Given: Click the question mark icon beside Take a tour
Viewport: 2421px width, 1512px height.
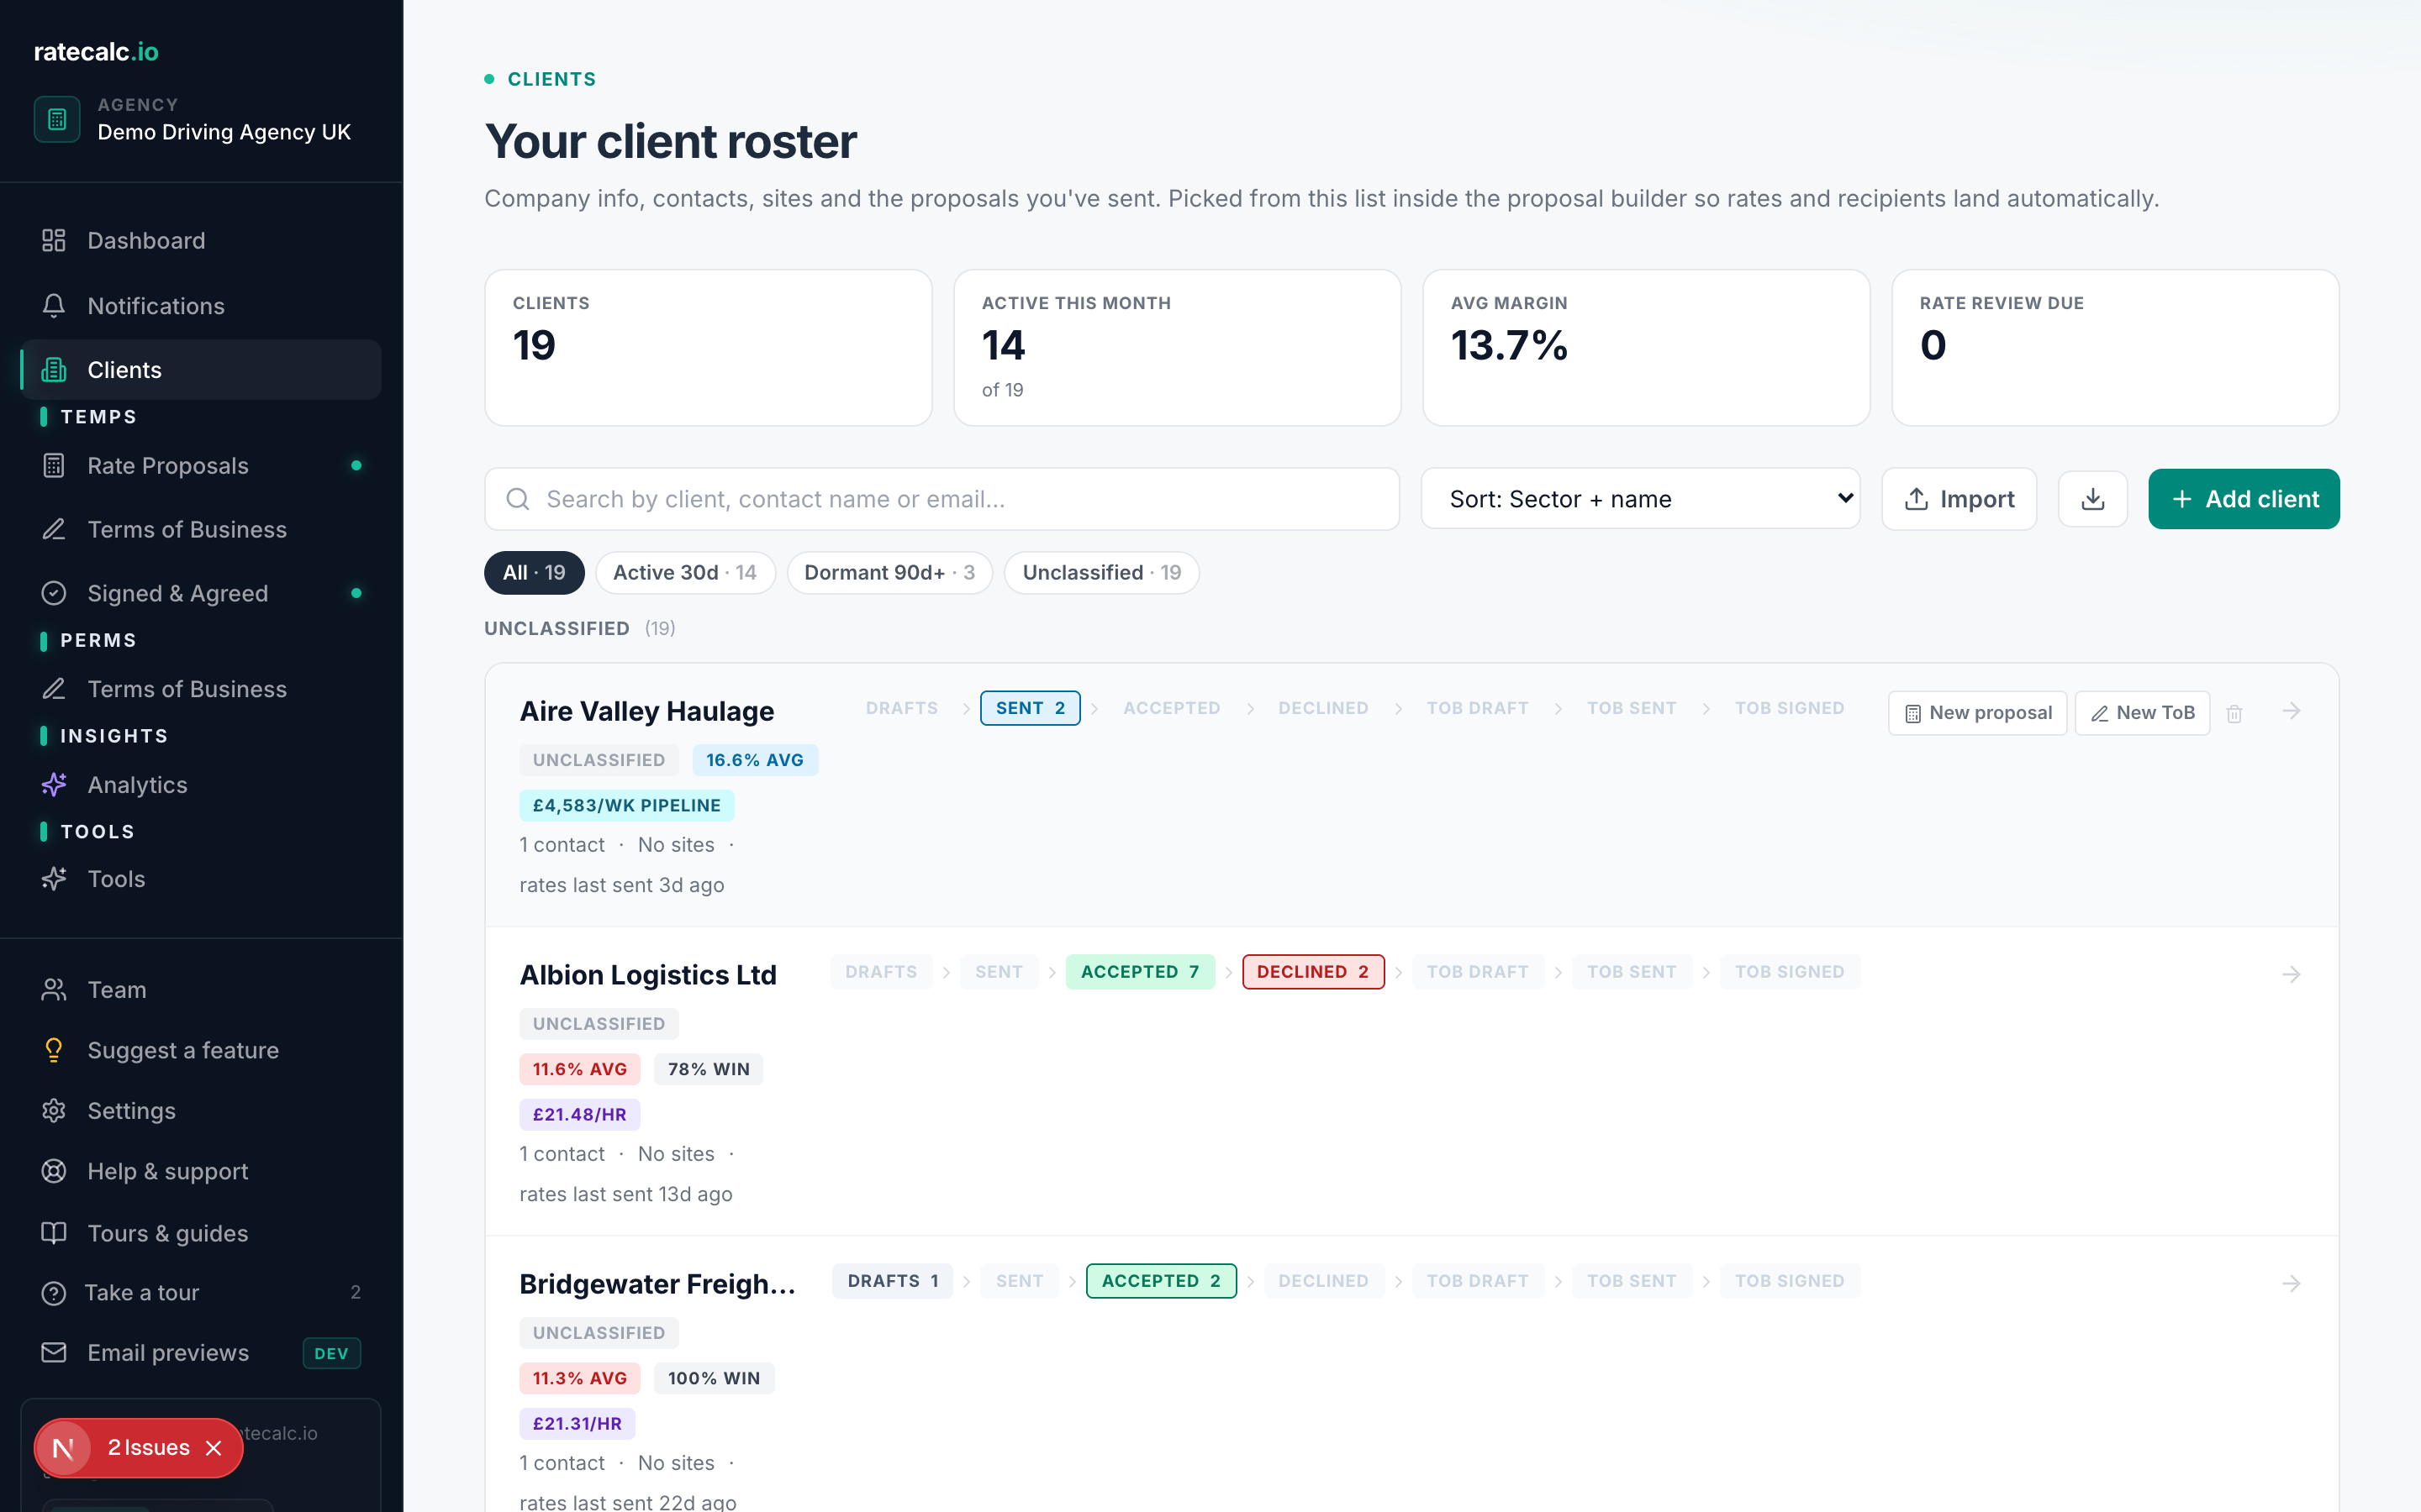Looking at the screenshot, I should (x=54, y=1293).
